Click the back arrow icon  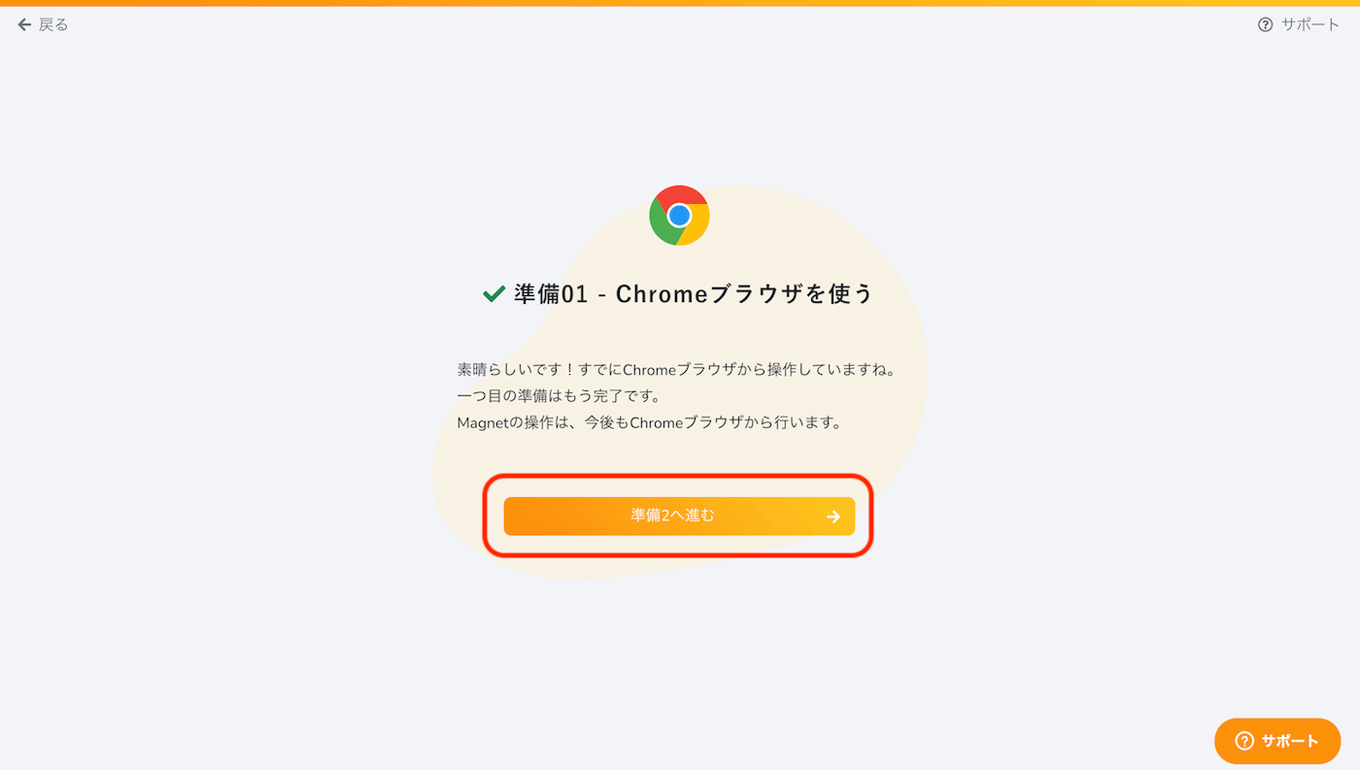(x=25, y=24)
